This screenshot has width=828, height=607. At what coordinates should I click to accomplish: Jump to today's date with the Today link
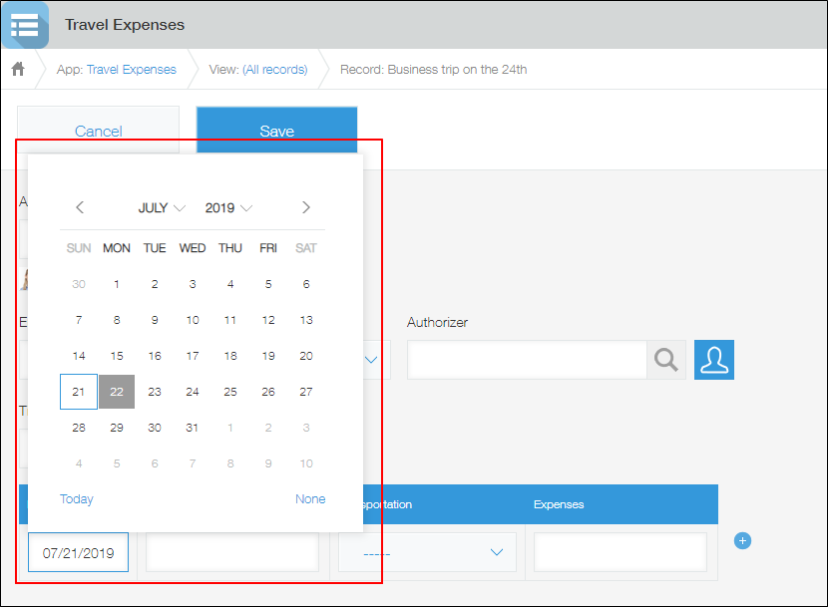pyautogui.click(x=77, y=498)
